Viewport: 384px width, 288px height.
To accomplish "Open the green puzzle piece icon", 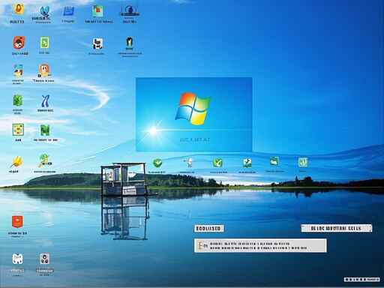I will click(x=247, y=163).
